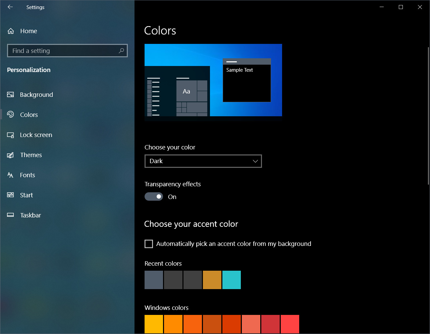Image resolution: width=430 pixels, height=334 pixels.
Task: Minimize the Settings window
Action: pyautogui.click(x=381, y=7)
